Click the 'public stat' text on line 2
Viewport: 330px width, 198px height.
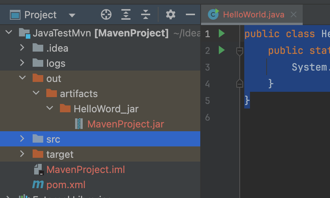click(x=299, y=50)
